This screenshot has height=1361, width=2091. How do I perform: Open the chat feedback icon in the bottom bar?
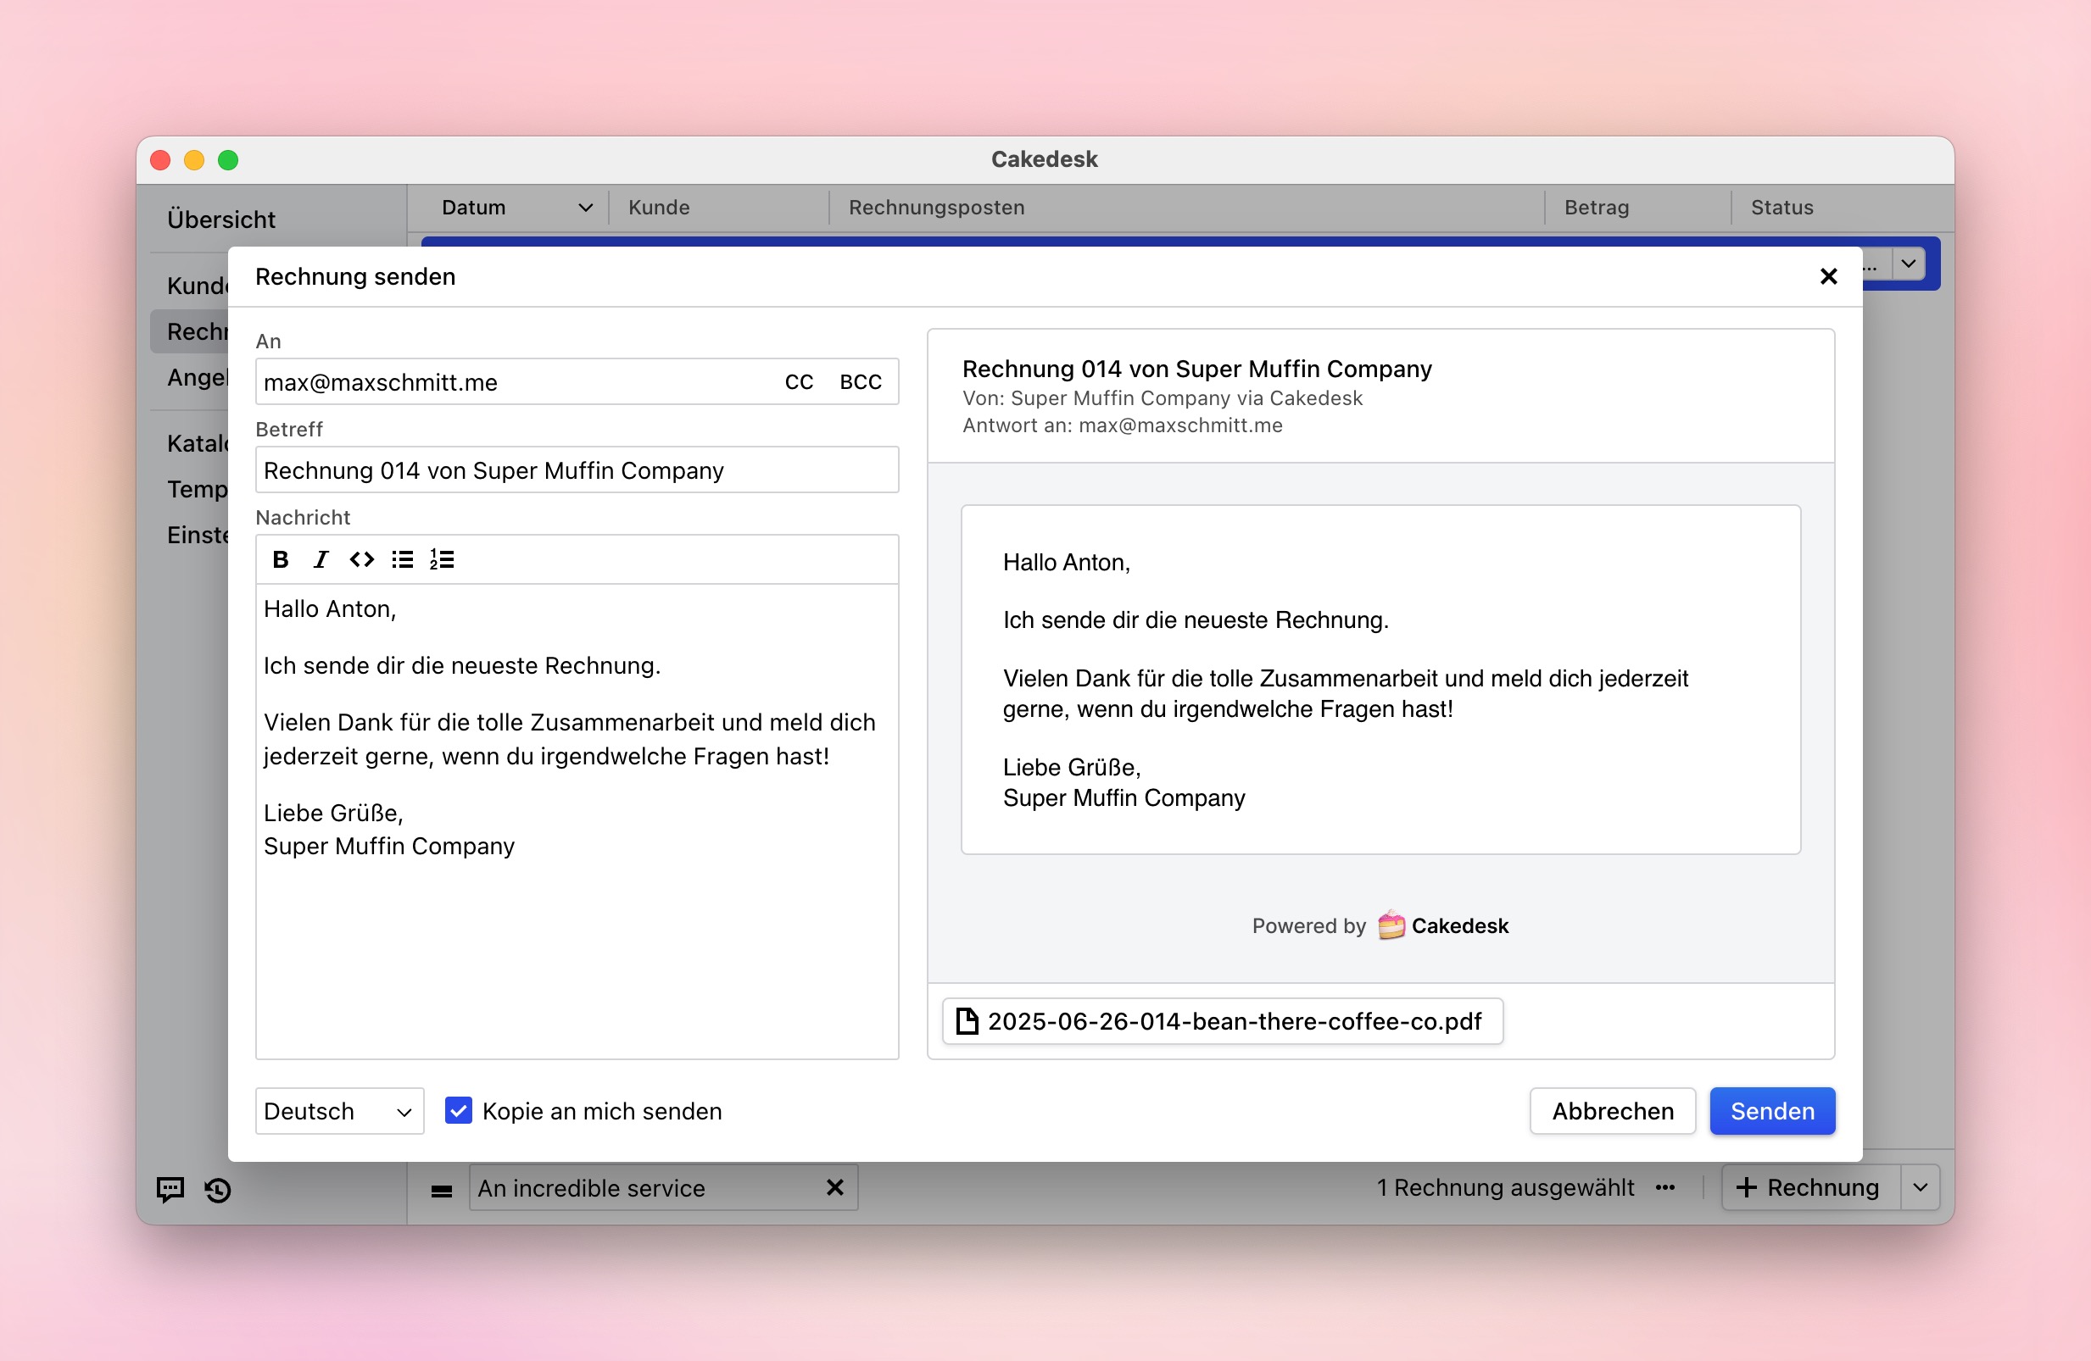[x=169, y=1189]
